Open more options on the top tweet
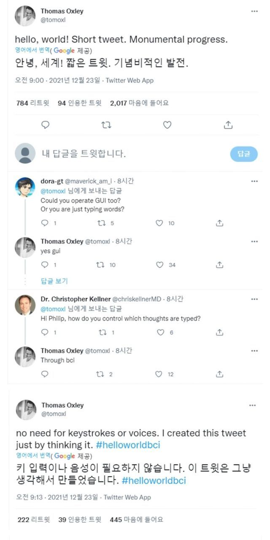This screenshot has height=540, width=270. click(x=254, y=11)
